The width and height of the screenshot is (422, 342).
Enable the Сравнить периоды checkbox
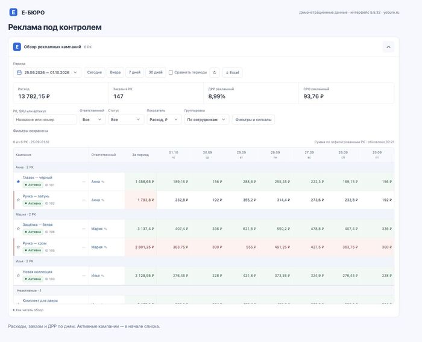coord(171,72)
